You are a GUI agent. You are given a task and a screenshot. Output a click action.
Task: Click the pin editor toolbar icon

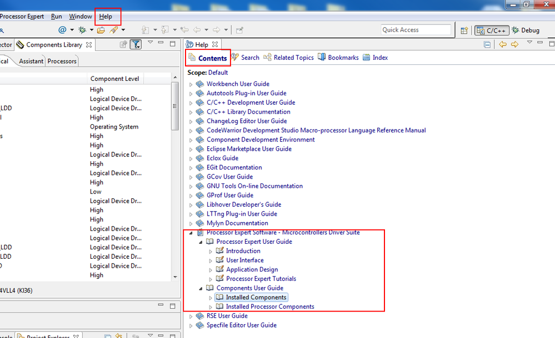click(239, 30)
